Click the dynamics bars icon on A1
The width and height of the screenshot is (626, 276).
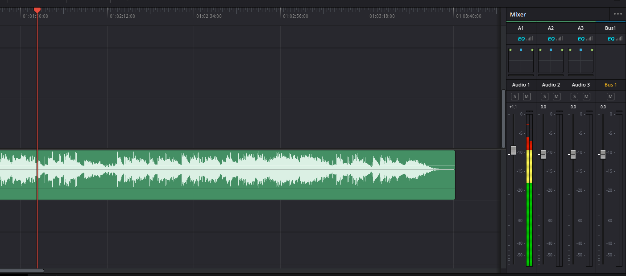[x=530, y=39]
